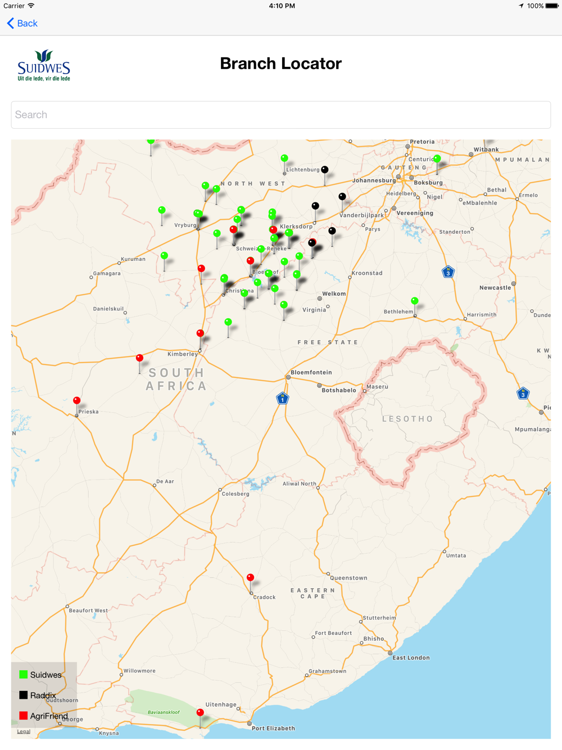562x750 pixels.
Task: Select the green pin at Lichtenburg
Action: click(284, 159)
